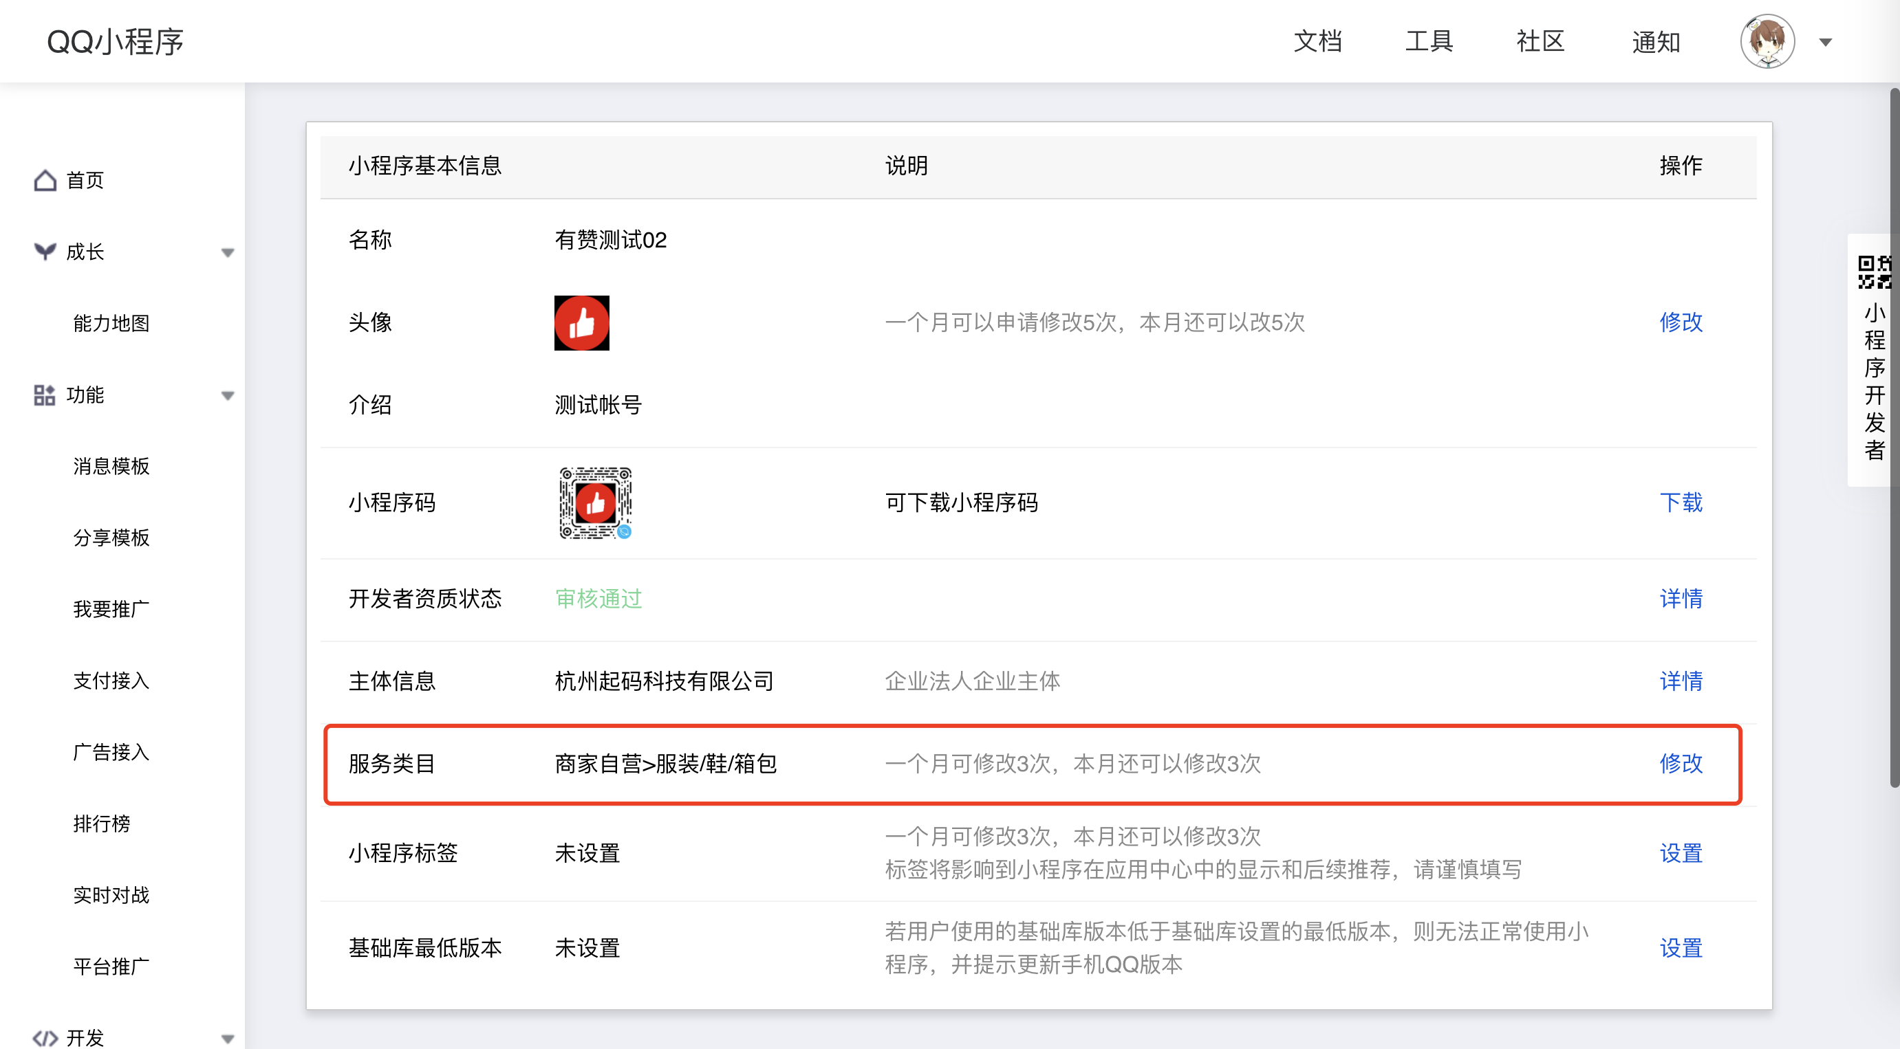Click the green 审核通过 status text

point(598,599)
